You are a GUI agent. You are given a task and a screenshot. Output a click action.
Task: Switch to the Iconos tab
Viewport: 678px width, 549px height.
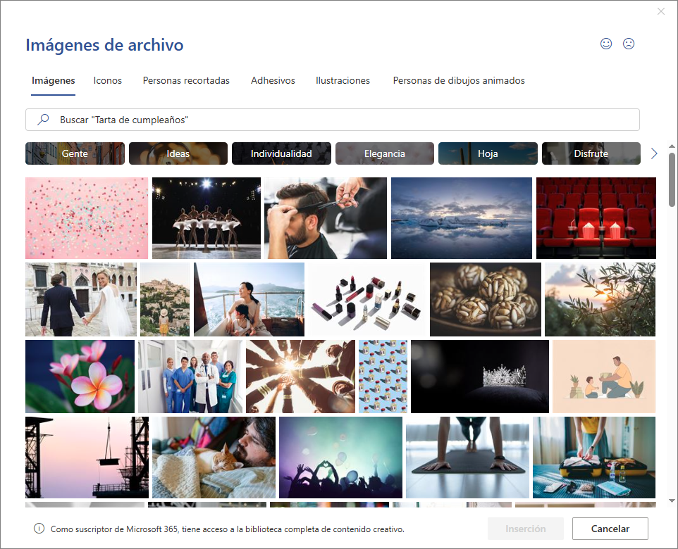(108, 81)
